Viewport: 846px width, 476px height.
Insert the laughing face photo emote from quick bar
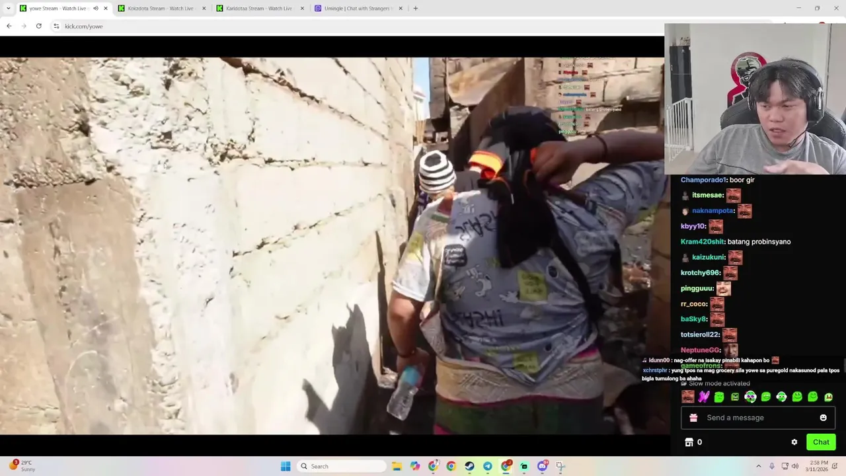[x=688, y=397]
